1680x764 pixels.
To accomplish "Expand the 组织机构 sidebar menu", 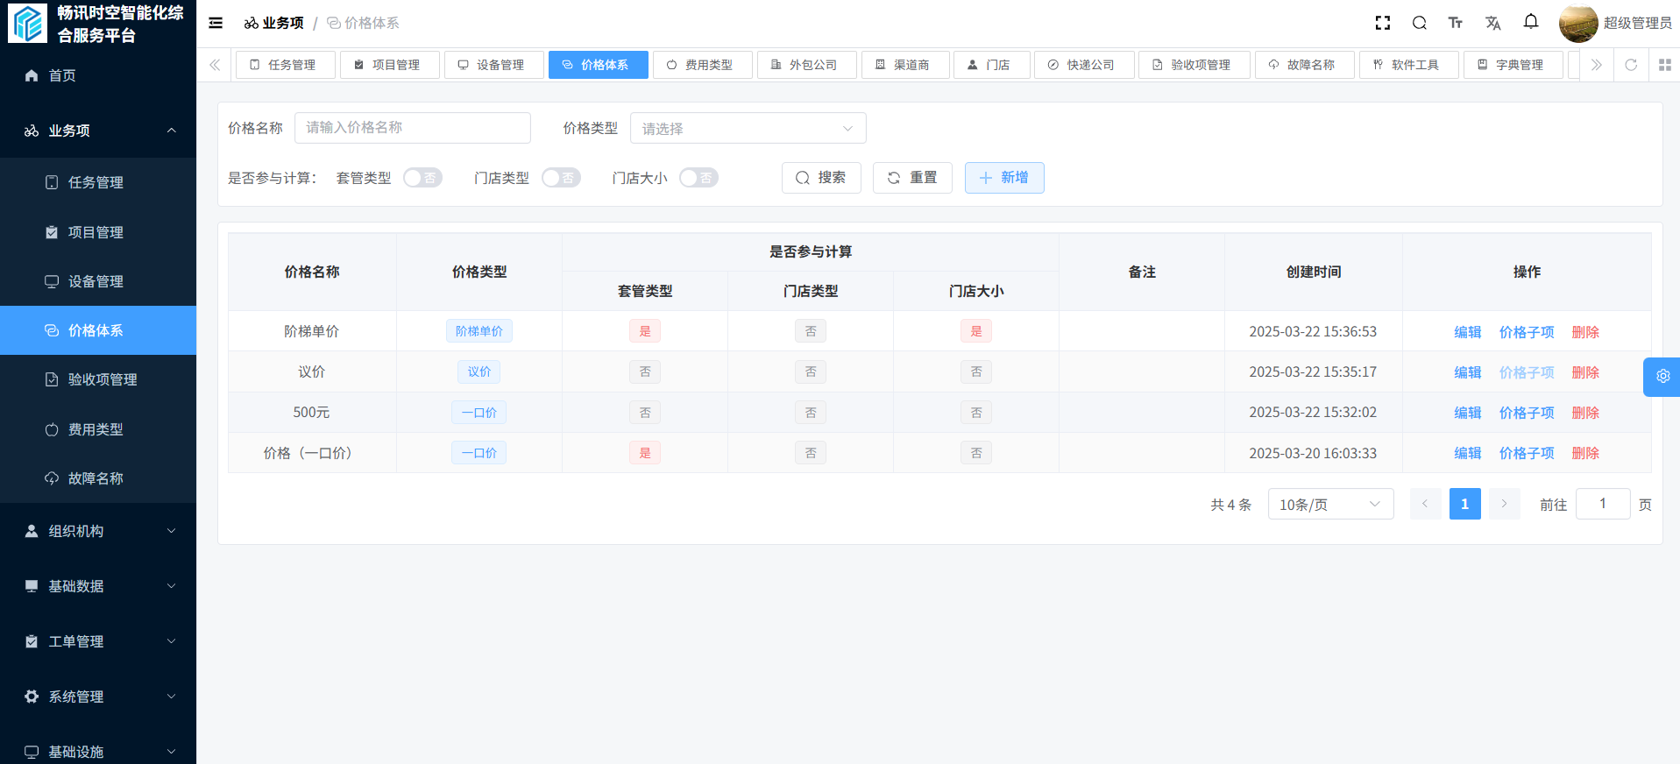I will point(98,531).
